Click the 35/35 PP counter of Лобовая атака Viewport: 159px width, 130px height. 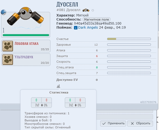[x=45, y=49]
